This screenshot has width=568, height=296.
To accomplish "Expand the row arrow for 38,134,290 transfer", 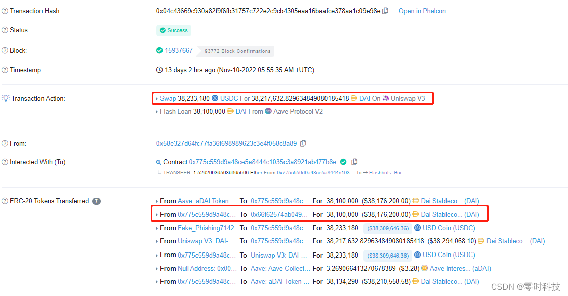I will pos(157,282).
